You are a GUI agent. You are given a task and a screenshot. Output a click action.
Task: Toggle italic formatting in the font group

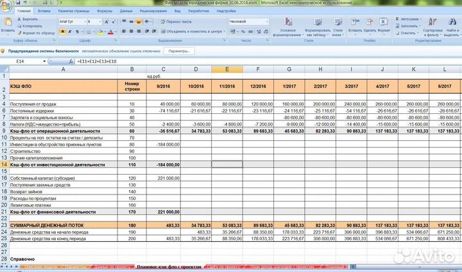click(69, 31)
